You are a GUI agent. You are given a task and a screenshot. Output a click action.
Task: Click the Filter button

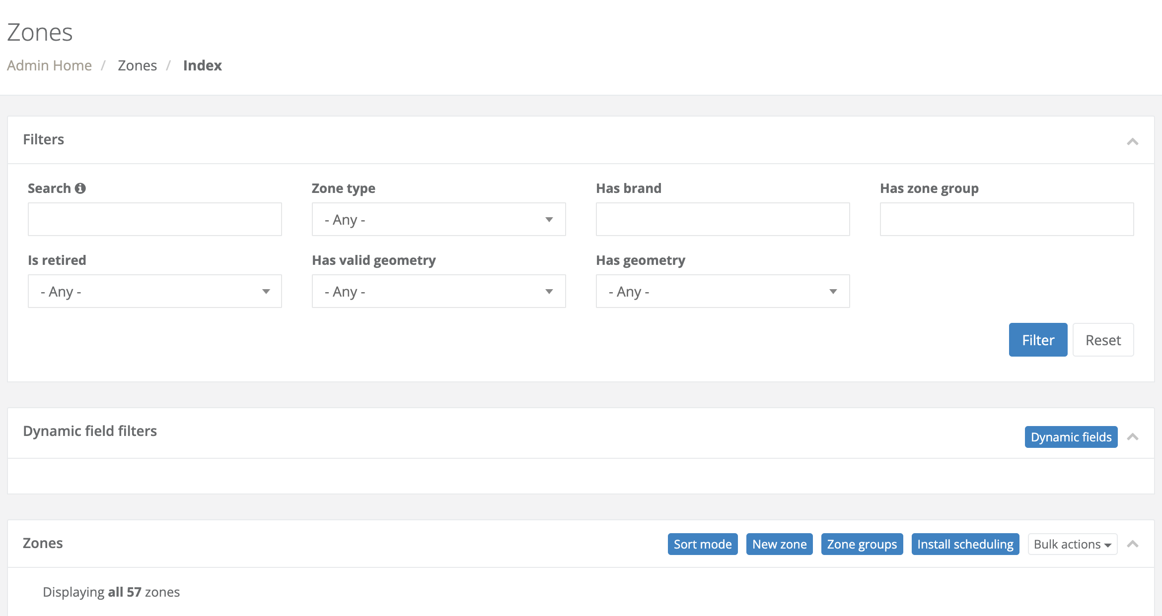(x=1037, y=340)
